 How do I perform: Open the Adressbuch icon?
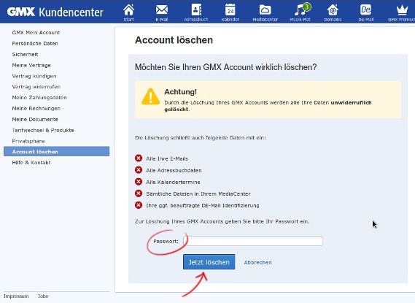pyautogui.click(x=196, y=12)
